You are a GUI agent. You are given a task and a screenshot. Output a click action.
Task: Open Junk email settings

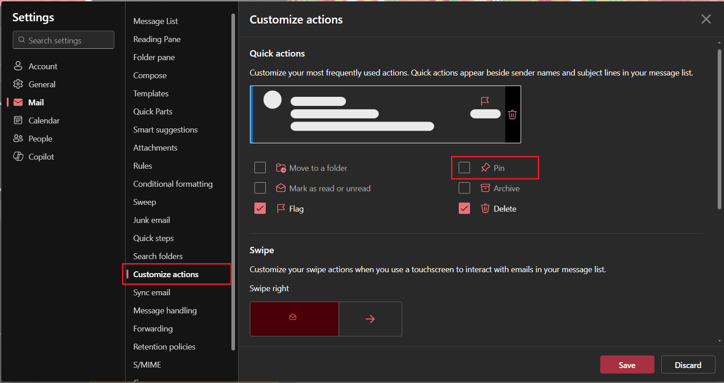pos(151,220)
